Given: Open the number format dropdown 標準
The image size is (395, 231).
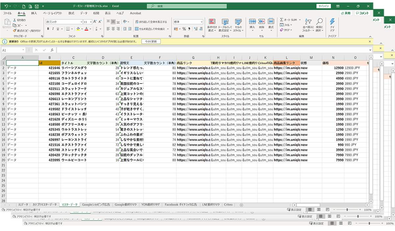Looking at the screenshot, I should point(201,22).
